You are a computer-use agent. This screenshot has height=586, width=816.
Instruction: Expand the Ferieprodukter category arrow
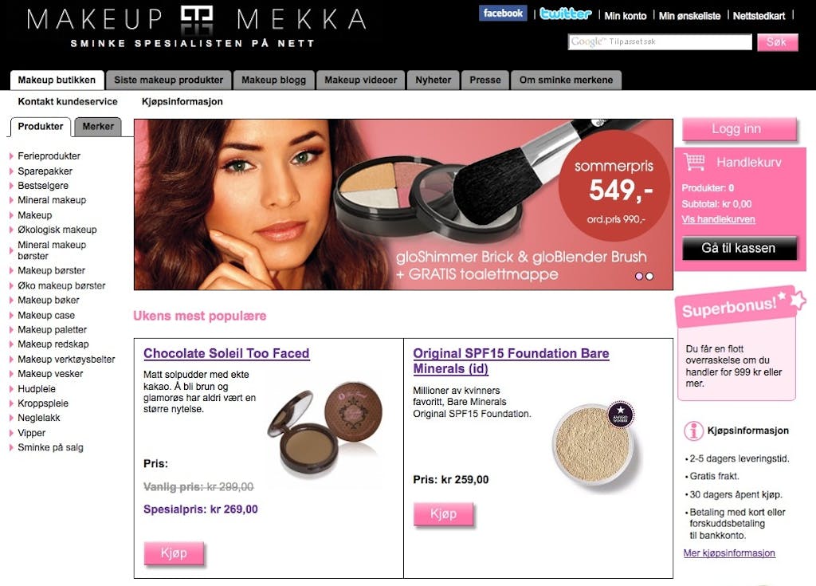[11, 155]
